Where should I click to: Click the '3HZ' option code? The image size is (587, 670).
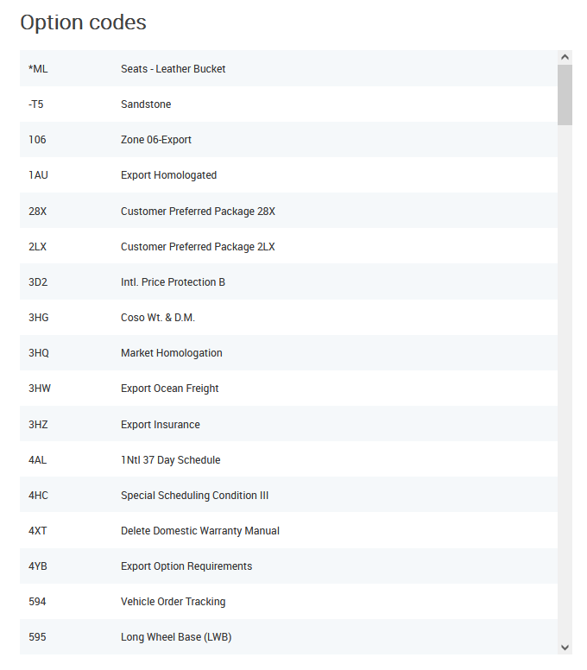click(x=38, y=425)
